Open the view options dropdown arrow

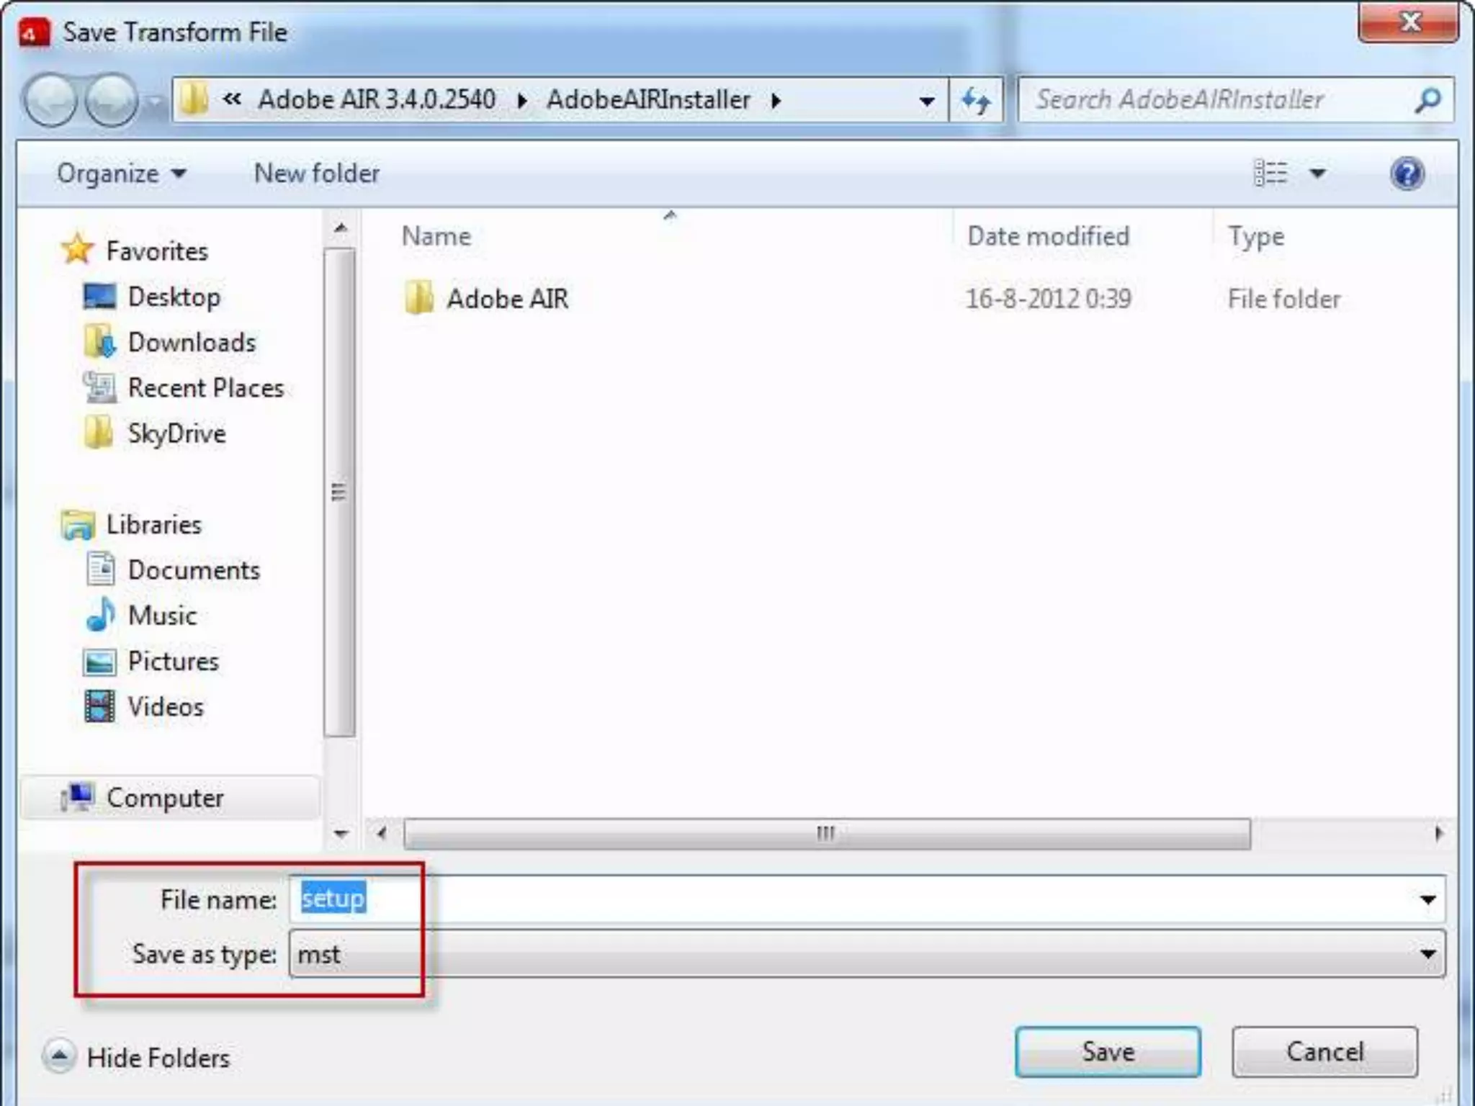pyautogui.click(x=1317, y=173)
